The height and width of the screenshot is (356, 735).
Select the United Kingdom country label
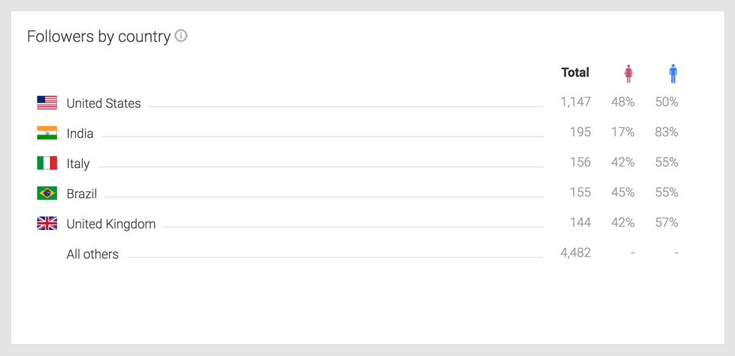[111, 224]
